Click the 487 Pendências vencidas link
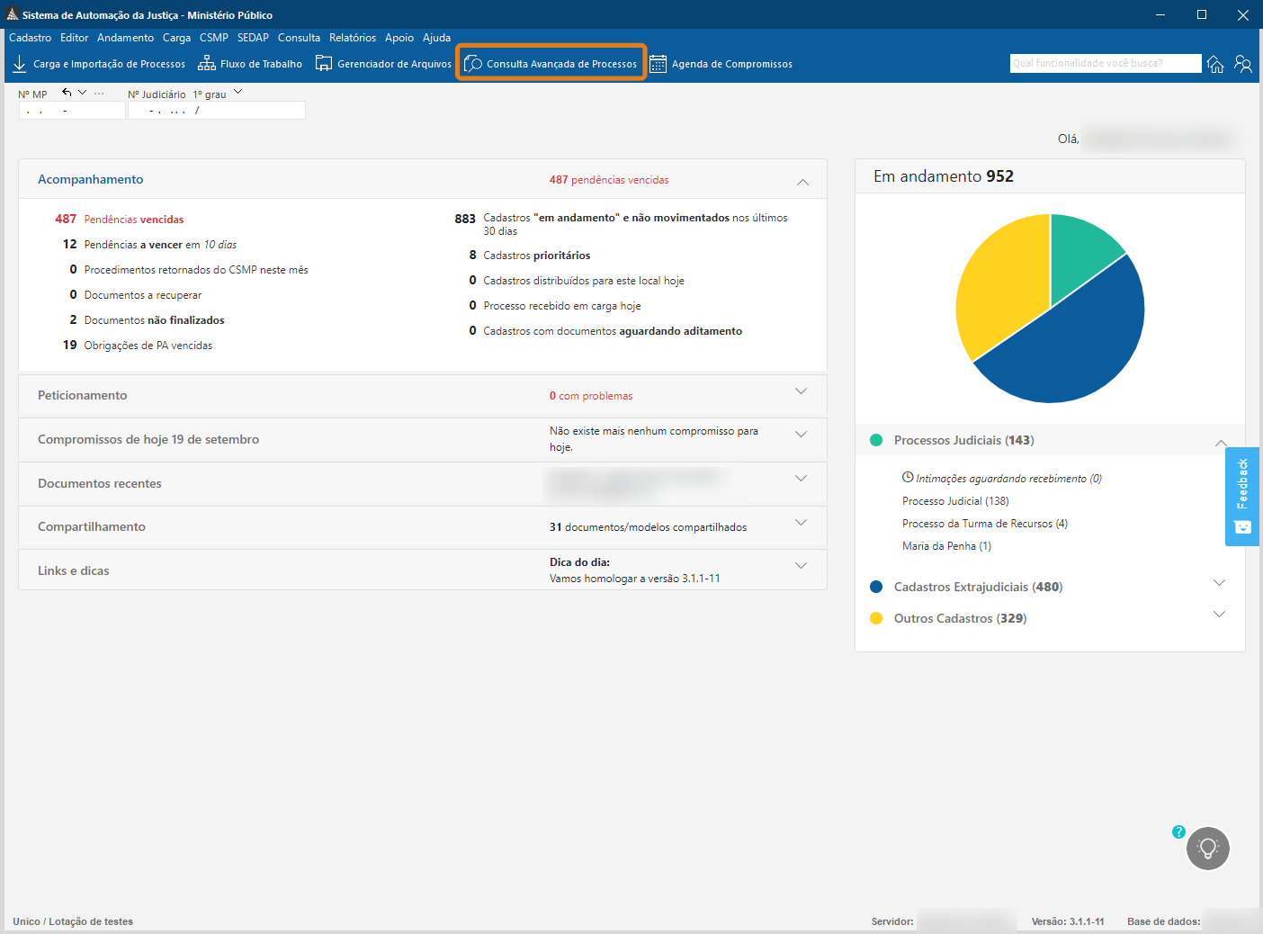Image resolution: width=1263 pixels, height=934 pixels. click(x=120, y=220)
